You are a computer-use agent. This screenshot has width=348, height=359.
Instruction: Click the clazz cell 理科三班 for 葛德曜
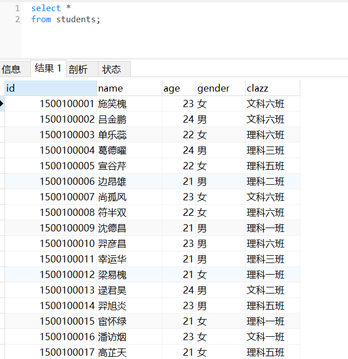pos(273,150)
